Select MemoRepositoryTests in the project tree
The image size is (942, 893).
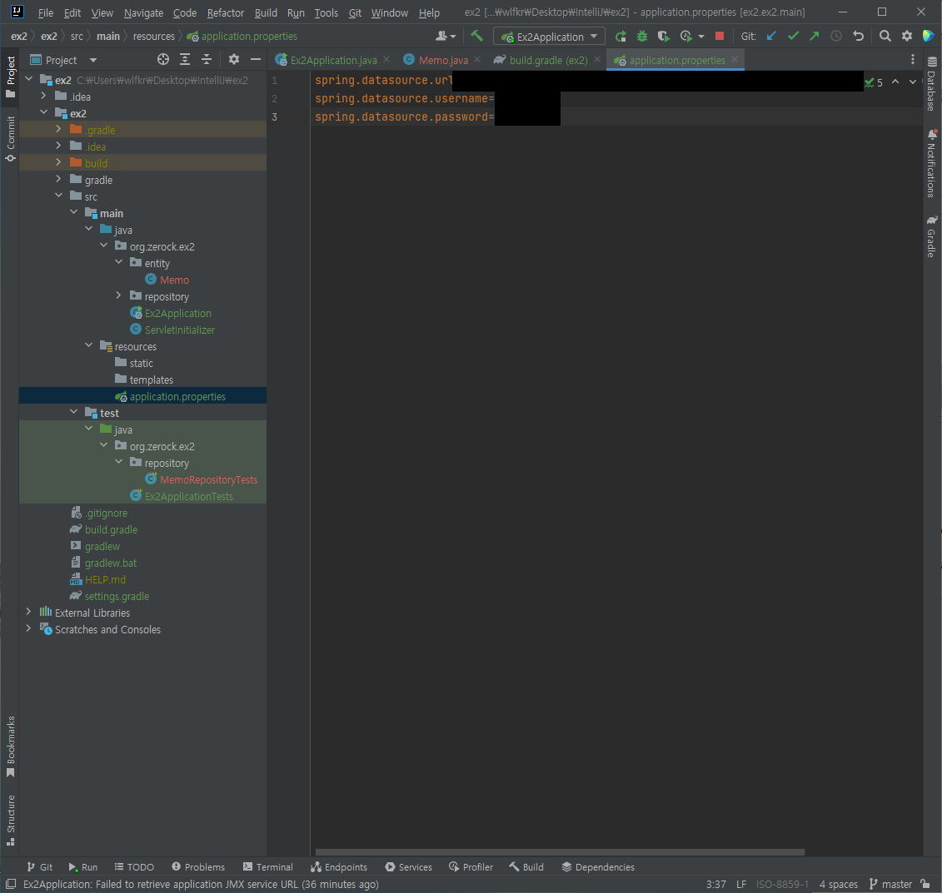pyautogui.click(x=208, y=479)
